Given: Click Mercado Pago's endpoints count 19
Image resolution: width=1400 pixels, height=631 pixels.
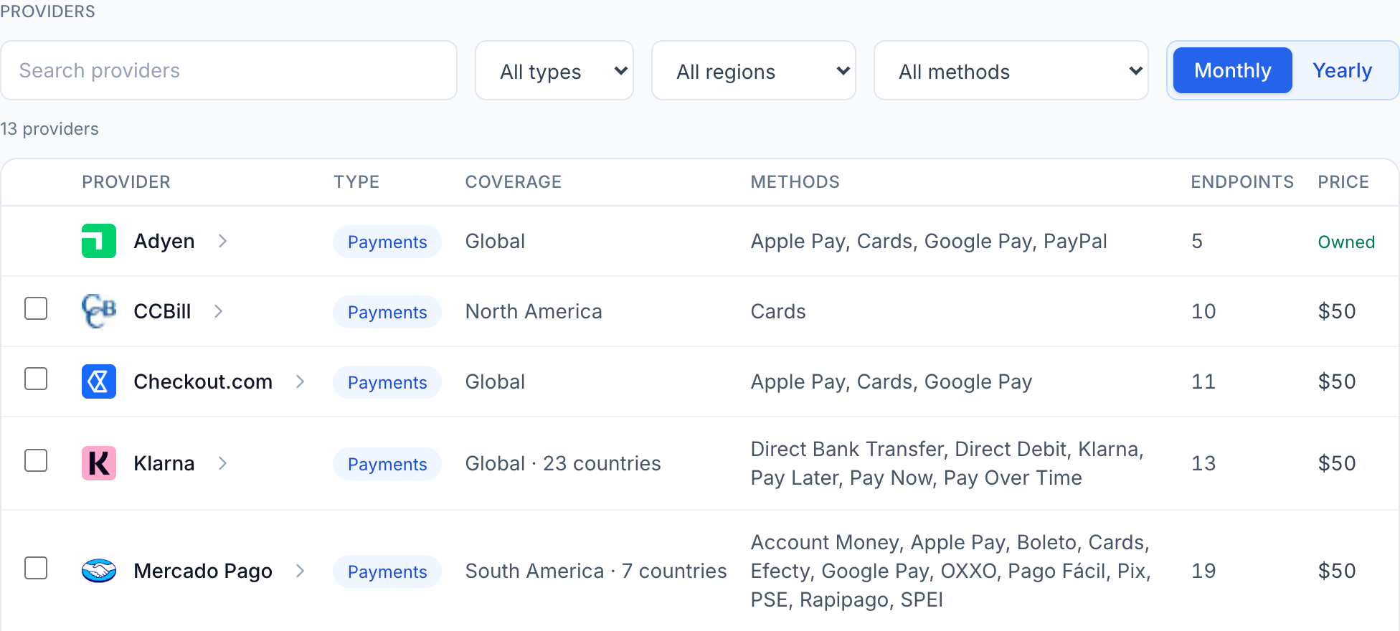Looking at the screenshot, I should tap(1203, 571).
